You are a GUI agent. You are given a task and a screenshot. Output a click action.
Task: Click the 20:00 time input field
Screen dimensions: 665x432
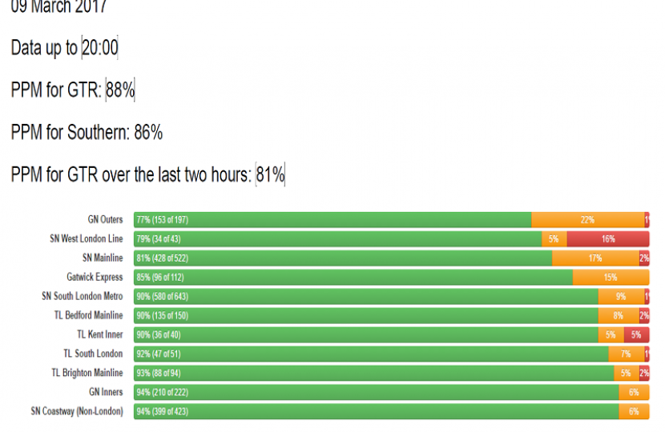pos(99,48)
